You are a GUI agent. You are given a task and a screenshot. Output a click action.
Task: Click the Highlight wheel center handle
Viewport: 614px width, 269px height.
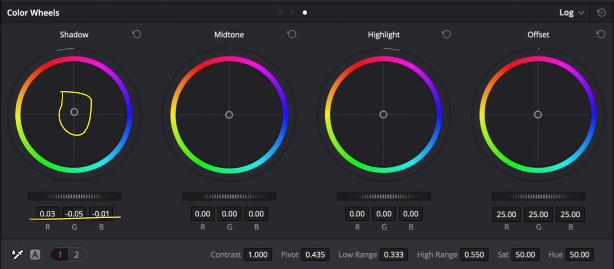point(383,114)
